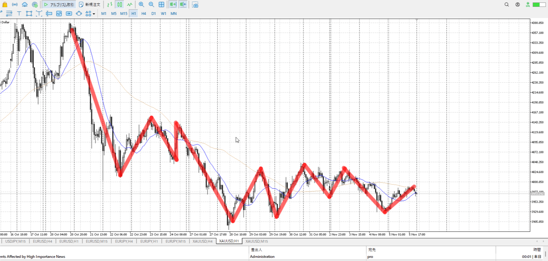The image size is (548, 261).
Task: Expand the graphical objects shapes dropdown arrow
Action: point(94,14)
